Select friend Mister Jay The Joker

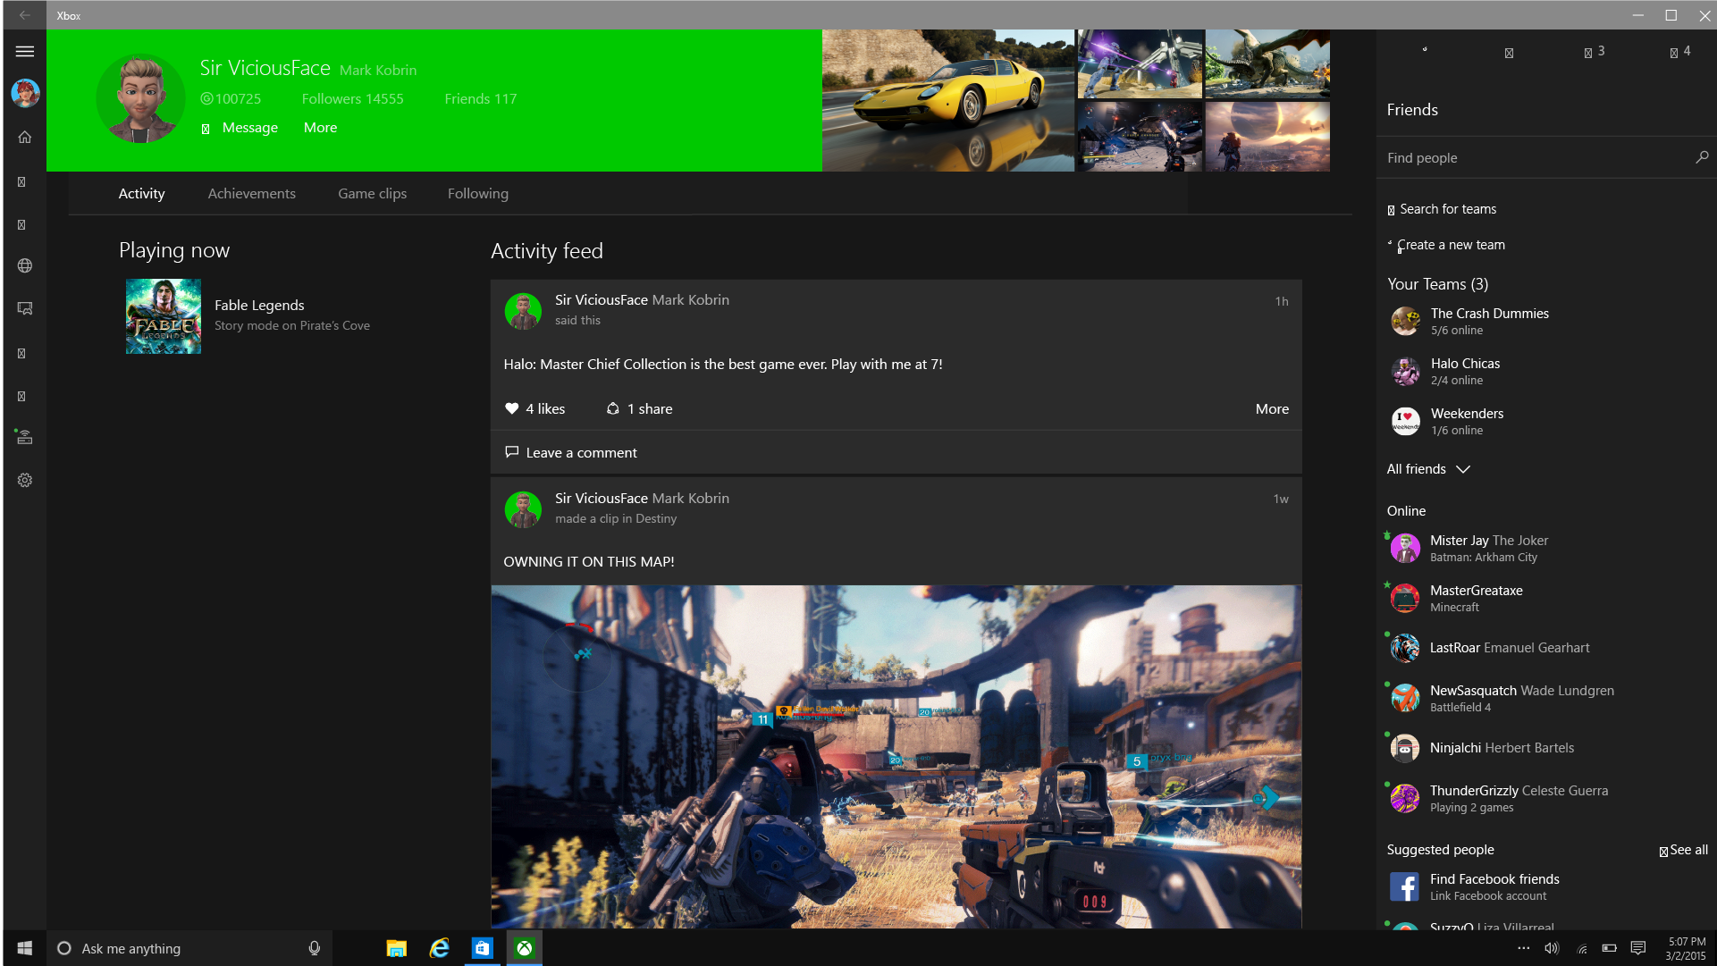[1546, 548]
